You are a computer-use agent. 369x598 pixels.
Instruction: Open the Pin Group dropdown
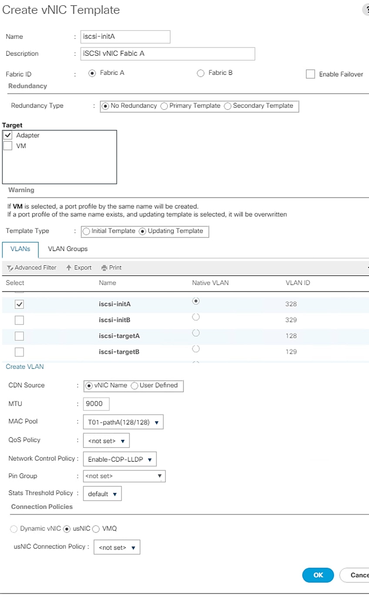tap(124, 476)
